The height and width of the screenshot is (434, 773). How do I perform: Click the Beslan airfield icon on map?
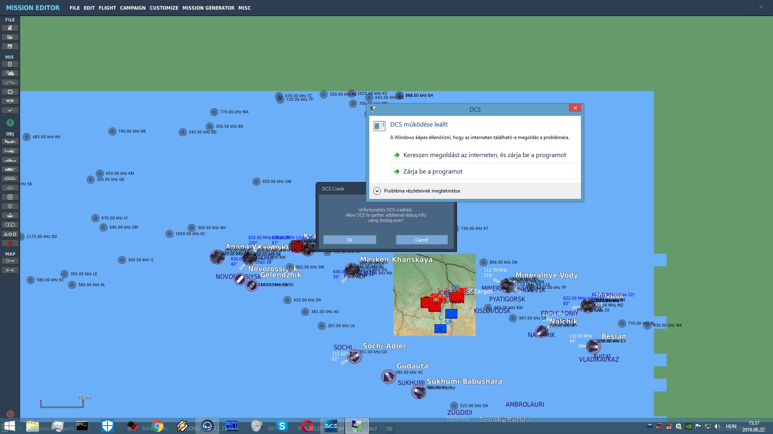[593, 346]
